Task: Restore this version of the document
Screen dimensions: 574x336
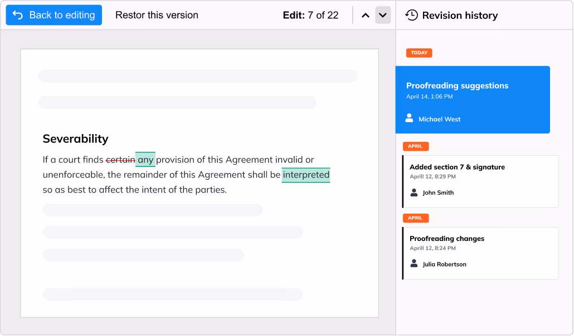Action: point(157,15)
